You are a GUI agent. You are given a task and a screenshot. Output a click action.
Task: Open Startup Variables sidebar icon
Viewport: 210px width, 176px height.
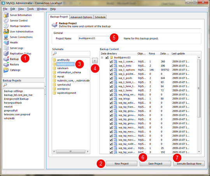tap(6, 26)
